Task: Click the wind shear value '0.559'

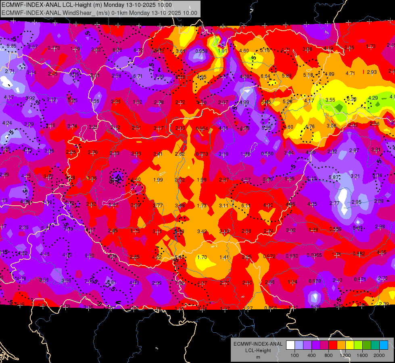Action: [x=335, y=229]
